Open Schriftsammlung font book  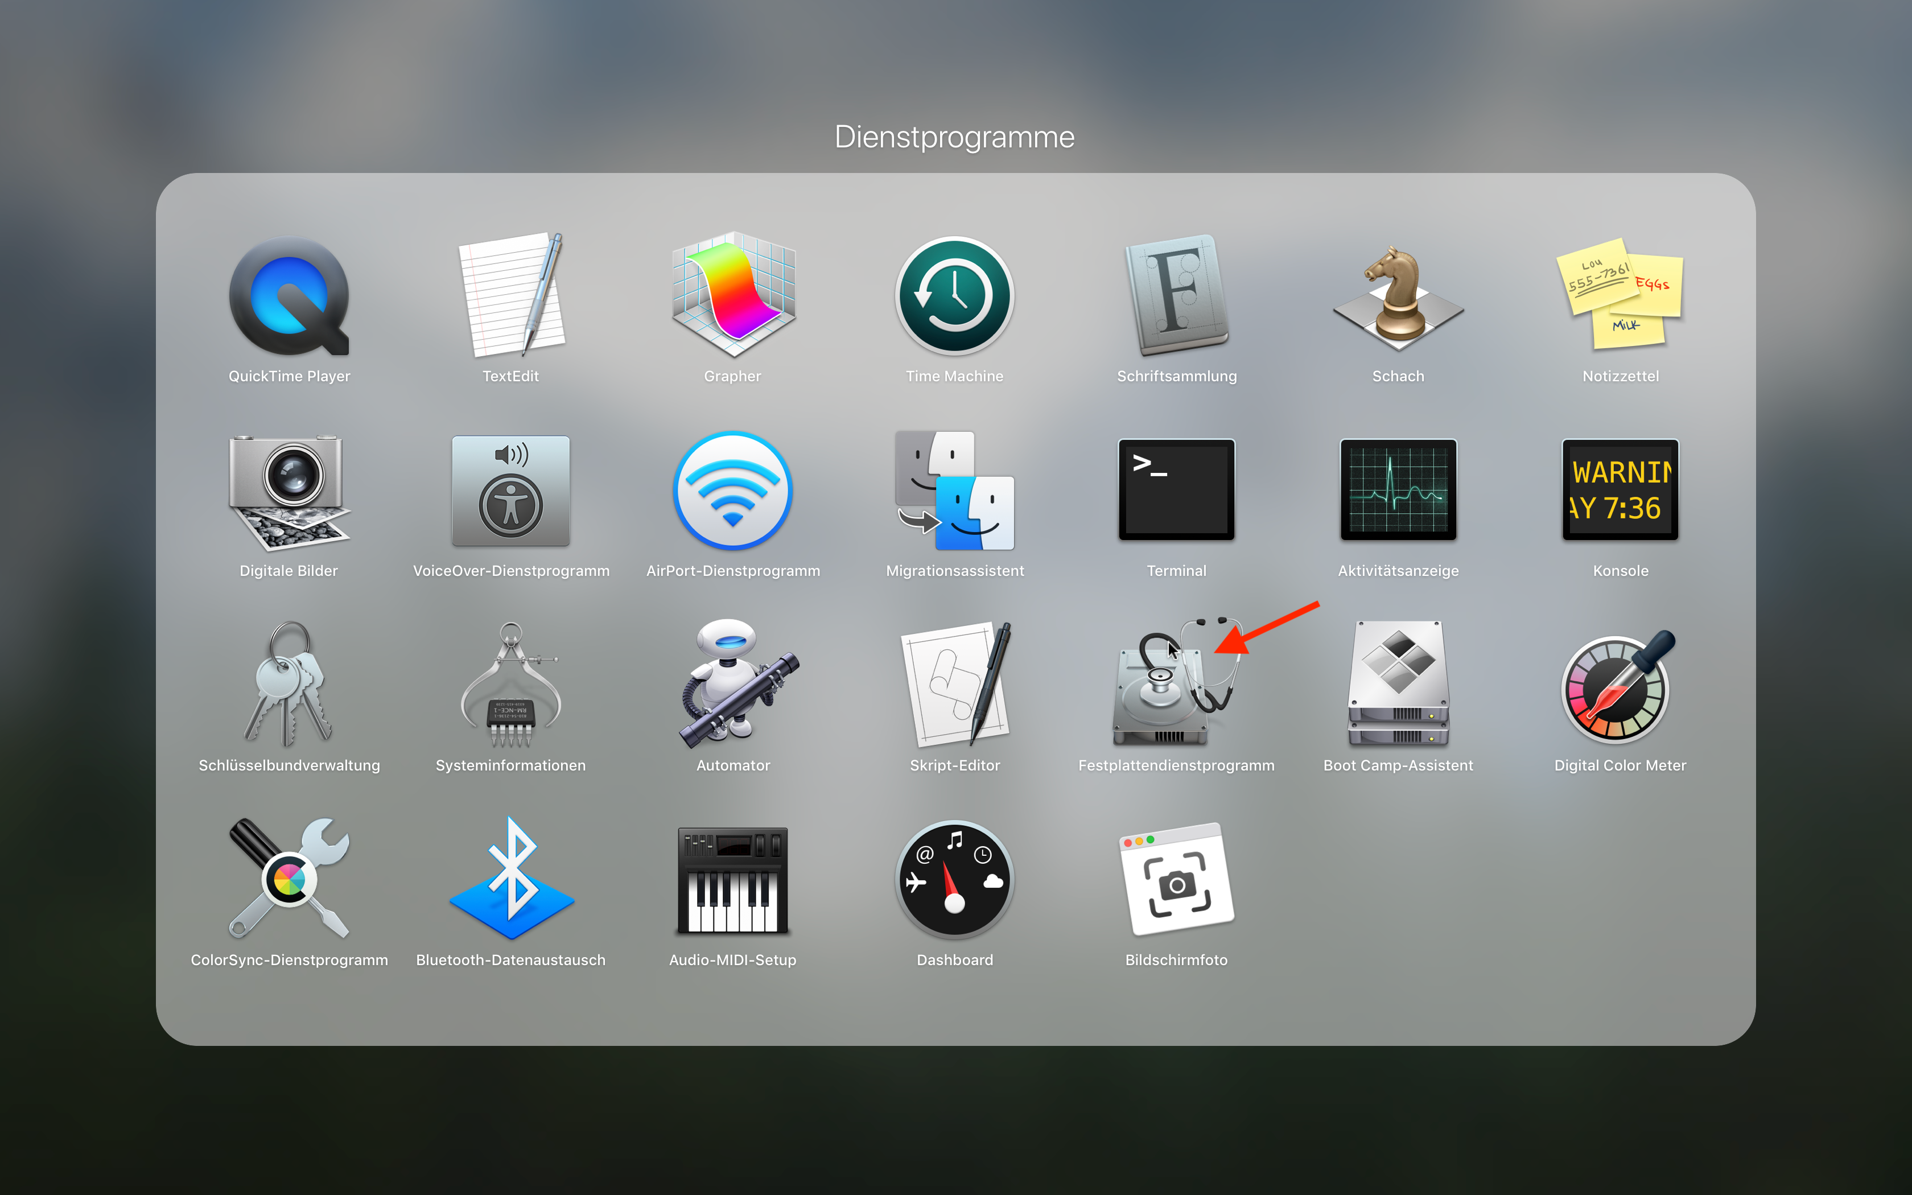click(x=1176, y=295)
